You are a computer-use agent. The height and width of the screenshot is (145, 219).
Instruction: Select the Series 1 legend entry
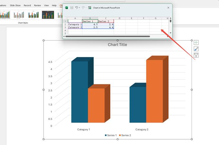pyautogui.click(x=111, y=135)
